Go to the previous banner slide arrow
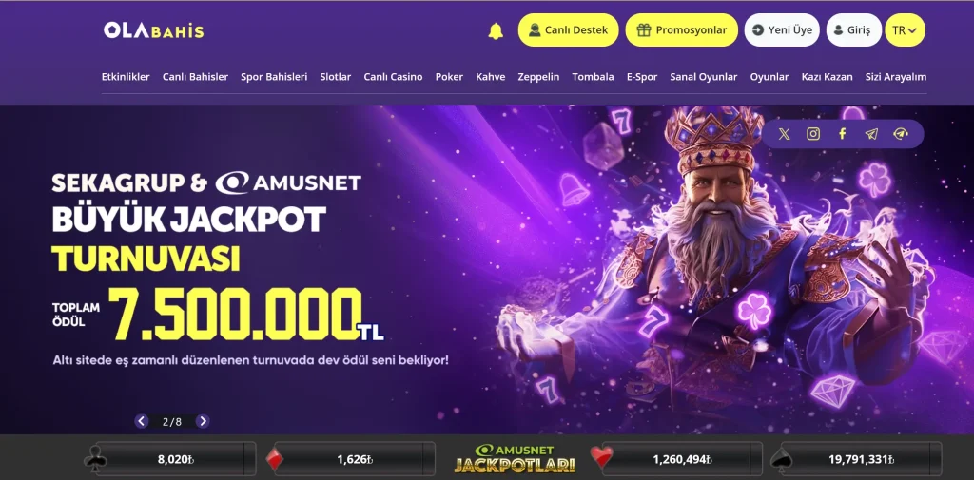 point(142,421)
